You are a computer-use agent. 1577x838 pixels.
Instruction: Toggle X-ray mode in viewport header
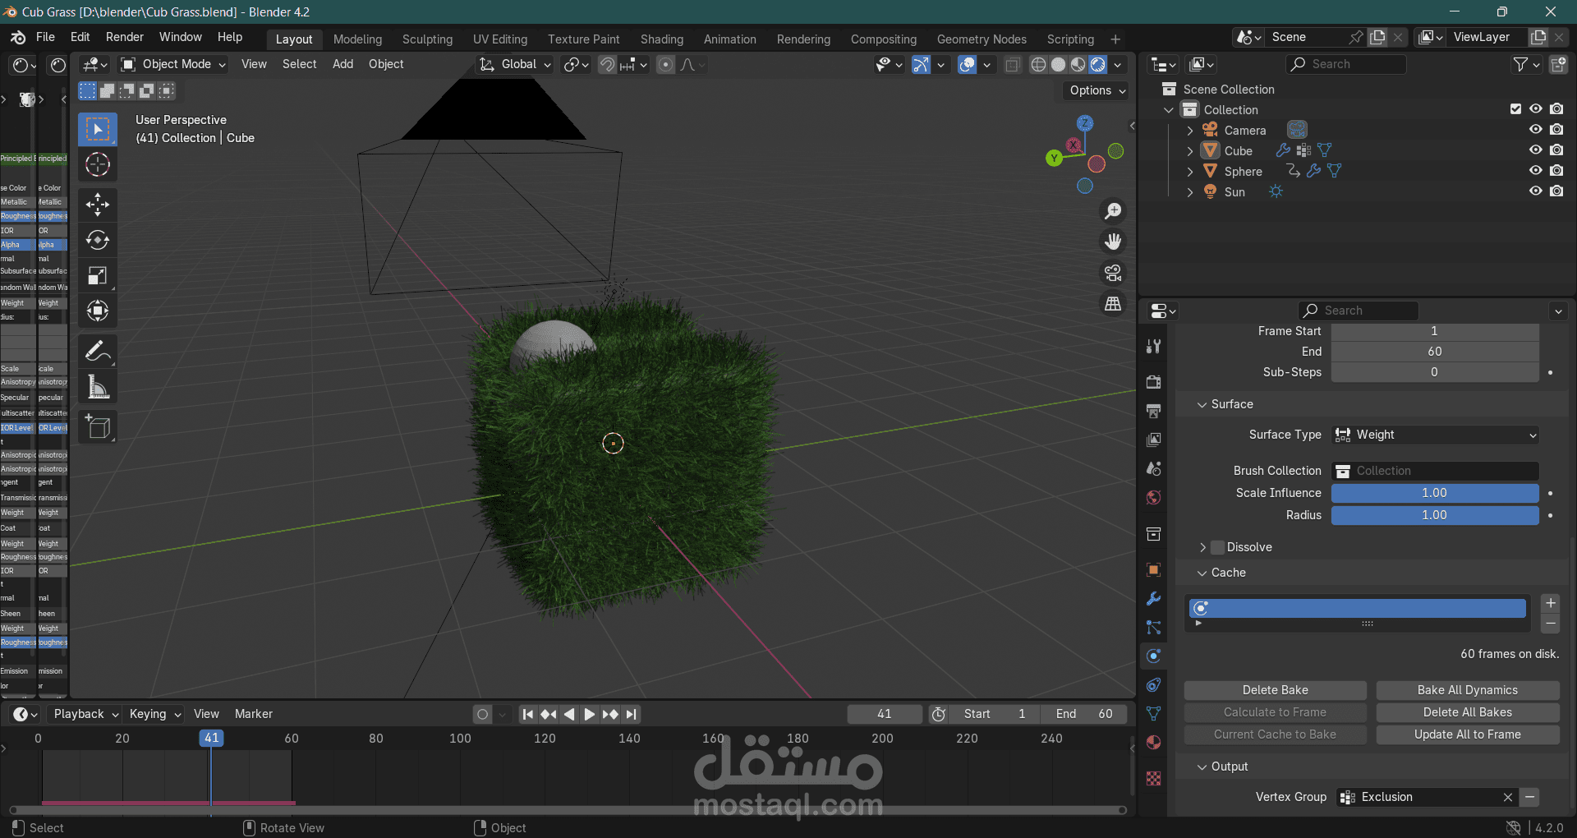[1013, 65]
